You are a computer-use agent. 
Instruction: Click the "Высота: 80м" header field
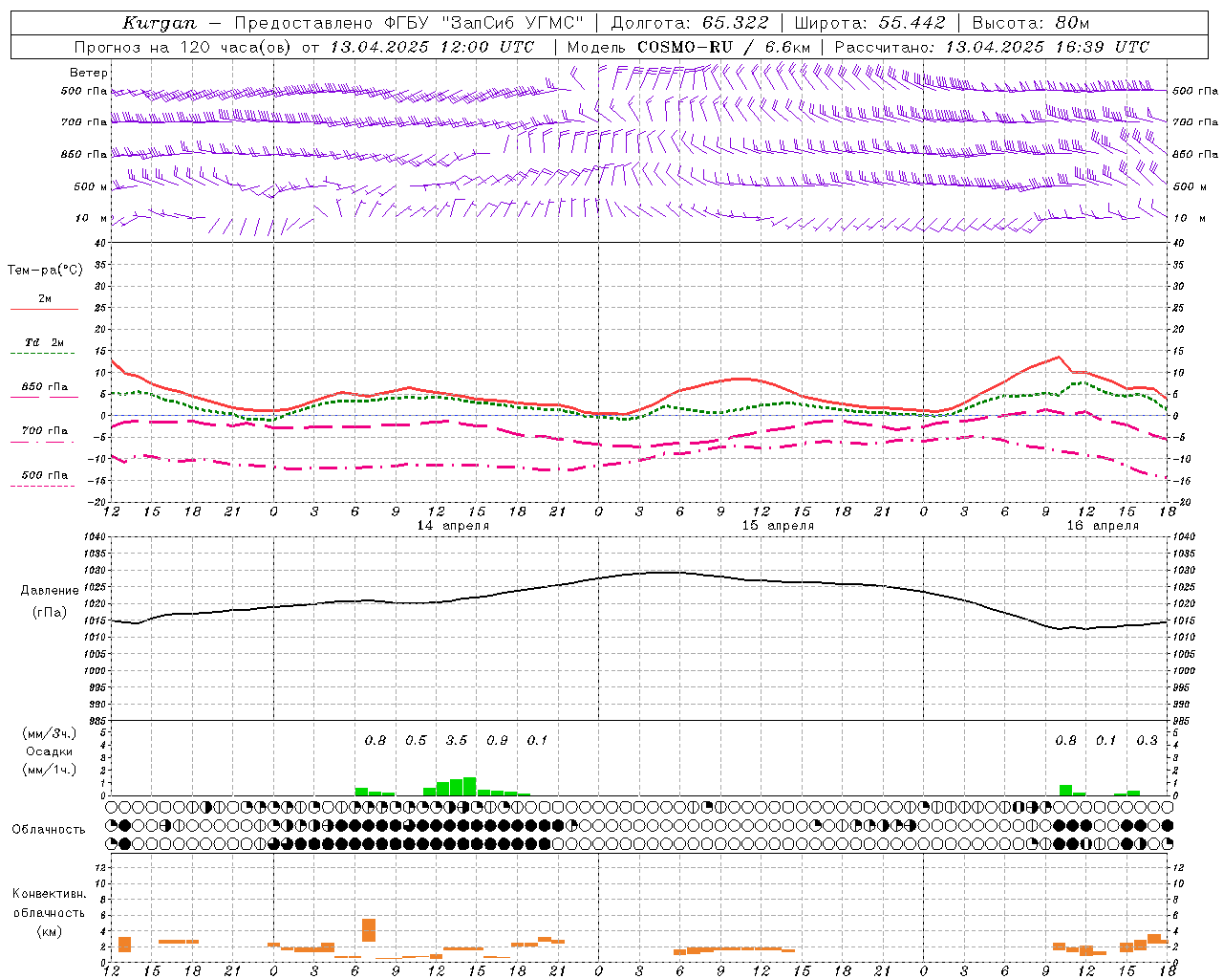click(1031, 23)
